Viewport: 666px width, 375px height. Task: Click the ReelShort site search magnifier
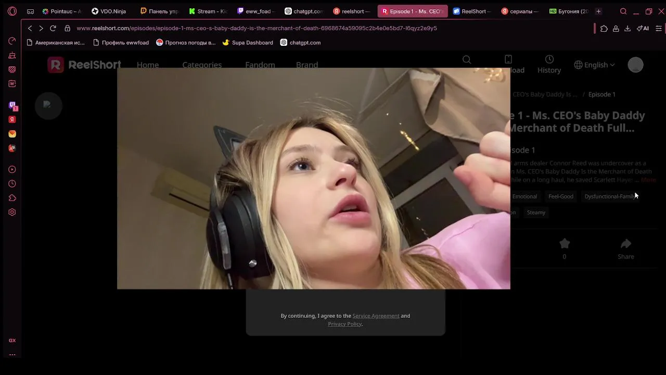pos(467,60)
